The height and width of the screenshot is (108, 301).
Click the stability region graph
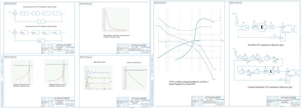coord(135,78)
